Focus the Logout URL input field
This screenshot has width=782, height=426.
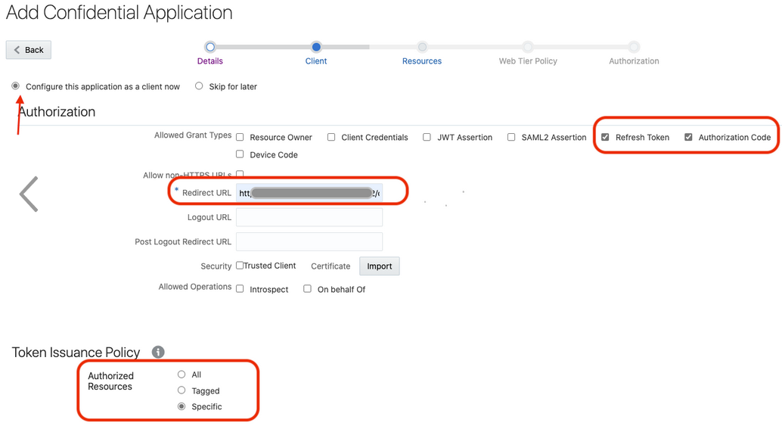pos(309,217)
